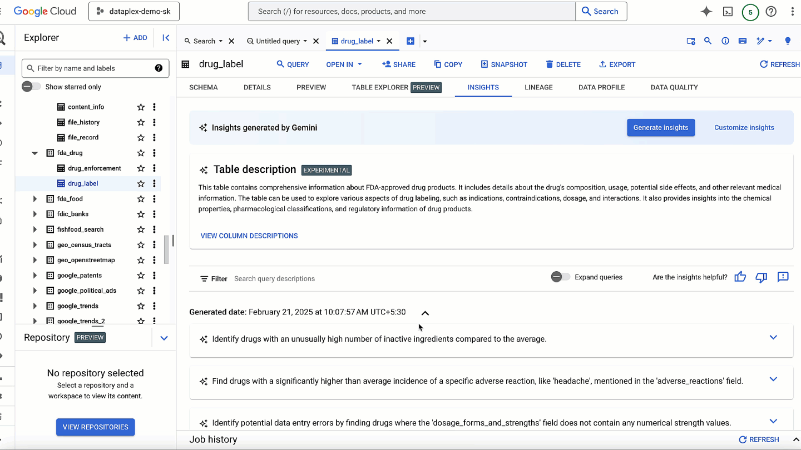This screenshot has width=801, height=450.
Task: Toggle Show starred only switch
Action: [x=31, y=87]
